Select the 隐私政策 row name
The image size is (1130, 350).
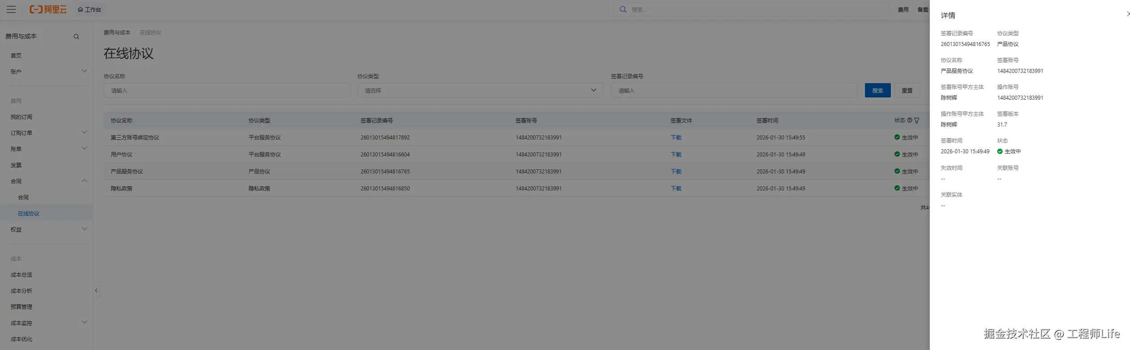click(x=122, y=189)
